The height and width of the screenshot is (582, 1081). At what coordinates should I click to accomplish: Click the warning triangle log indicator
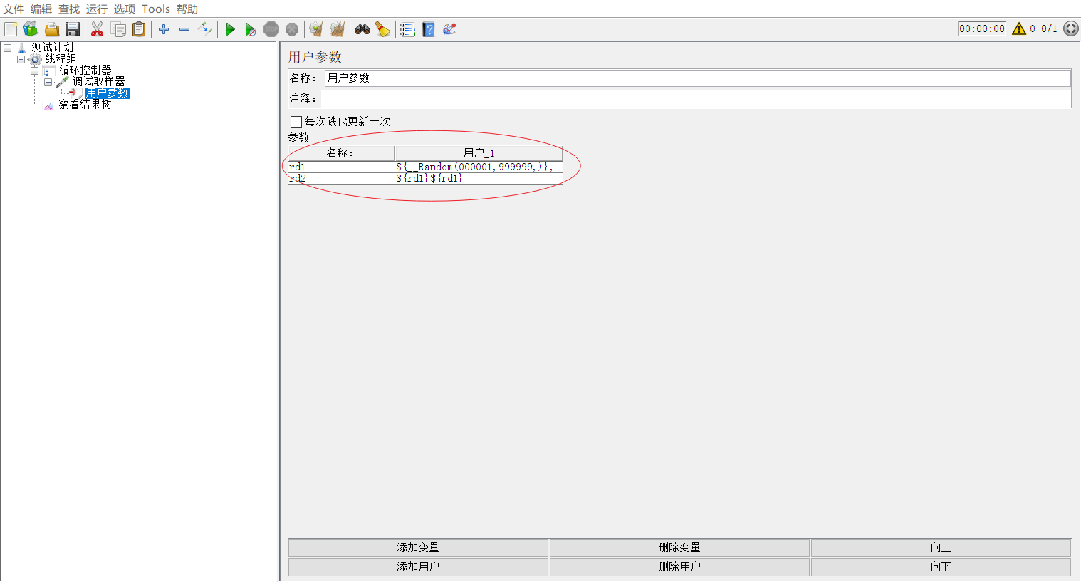(1018, 29)
